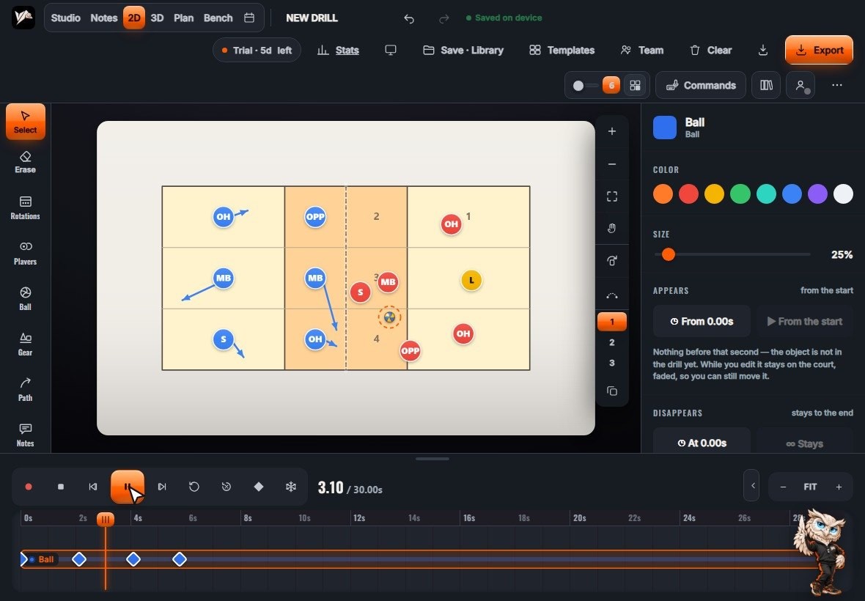
Task: Open the Plan tab
Action: (x=184, y=18)
